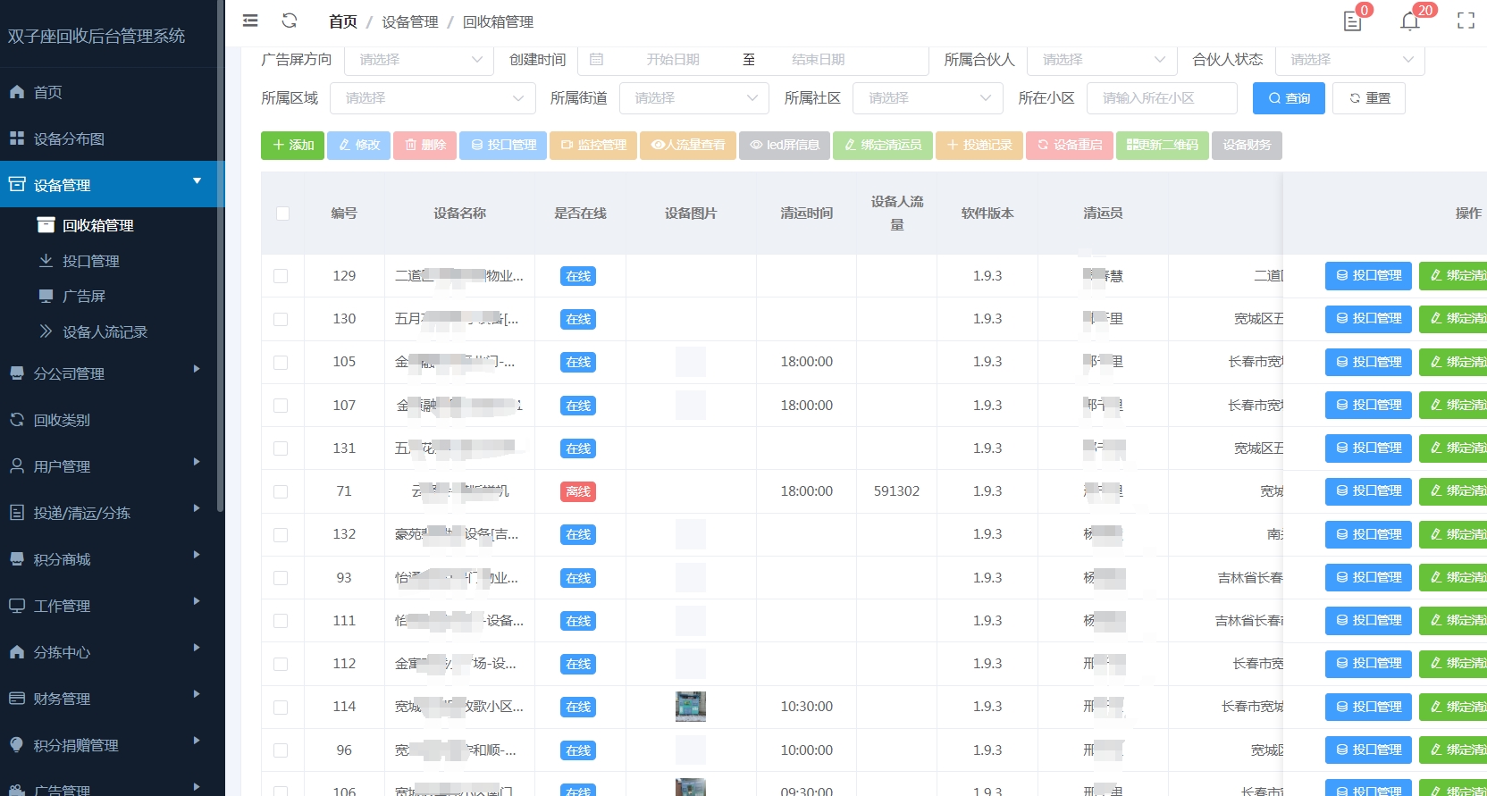
Task: Click the calendar icon in date field
Action: [x=597, y=60]
